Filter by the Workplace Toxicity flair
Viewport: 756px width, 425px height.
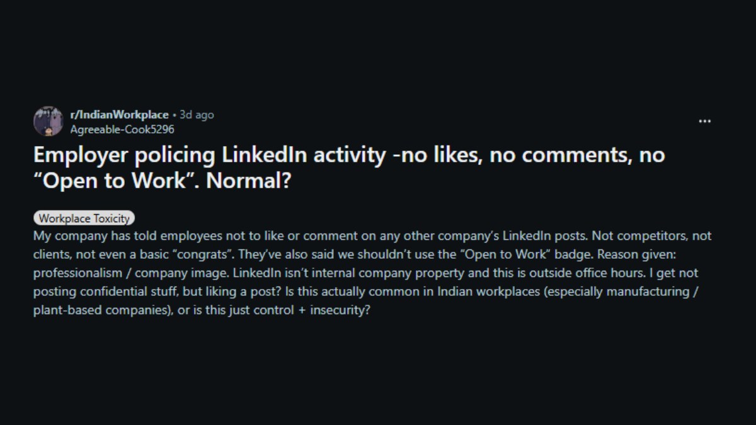tap(84, 219)
